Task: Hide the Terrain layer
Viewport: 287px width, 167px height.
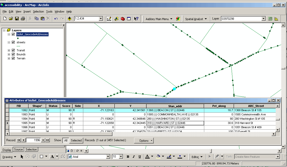Action: click(13, 58)
